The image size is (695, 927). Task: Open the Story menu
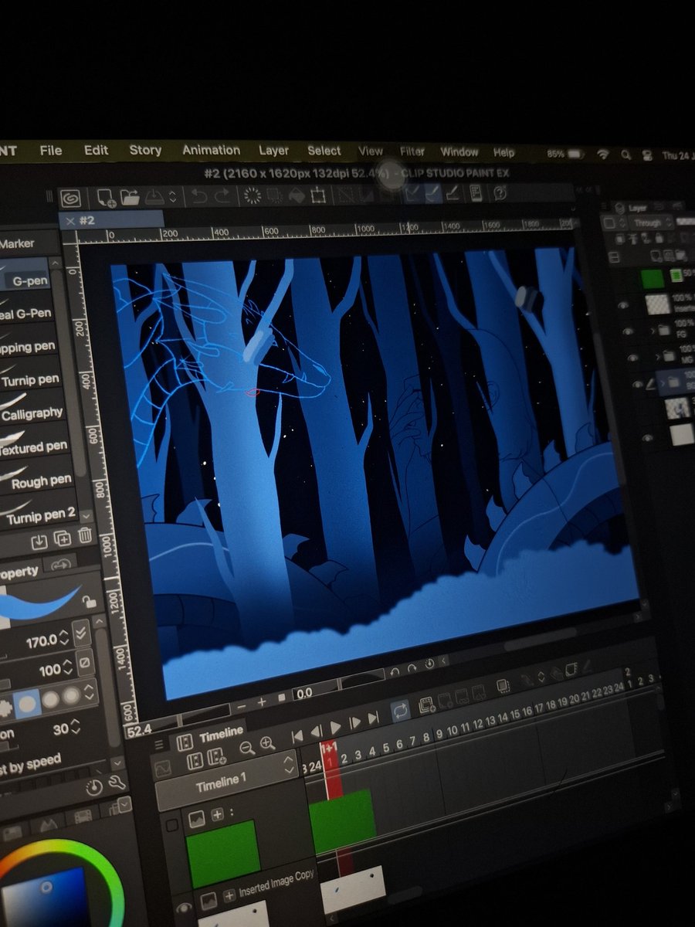tap(145, 150)
